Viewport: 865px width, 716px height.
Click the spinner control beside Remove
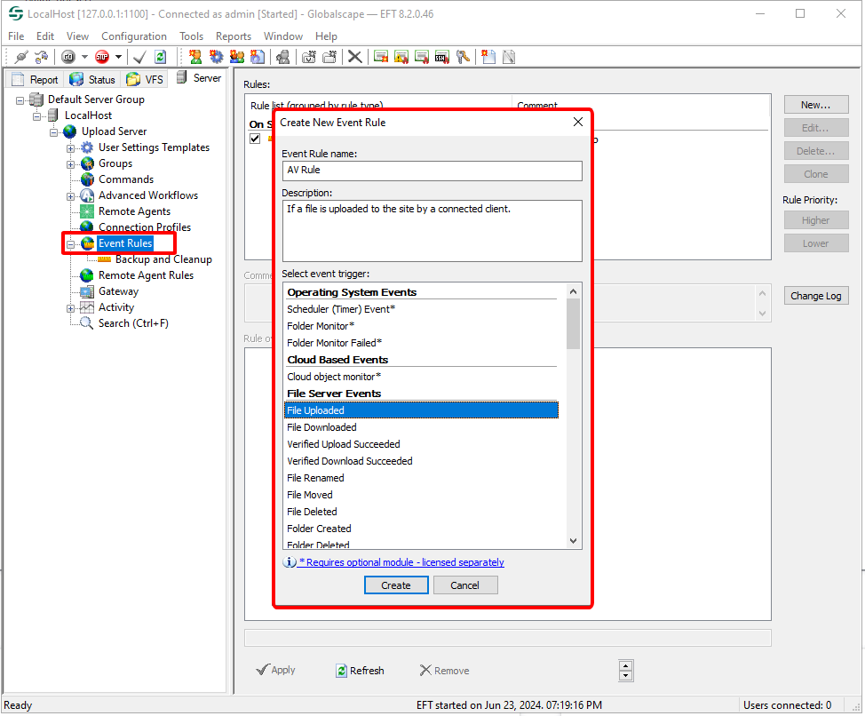tap(625, 671)
